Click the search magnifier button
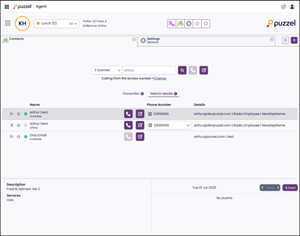The height and width of the screenshot is (236, 300). 182,71
